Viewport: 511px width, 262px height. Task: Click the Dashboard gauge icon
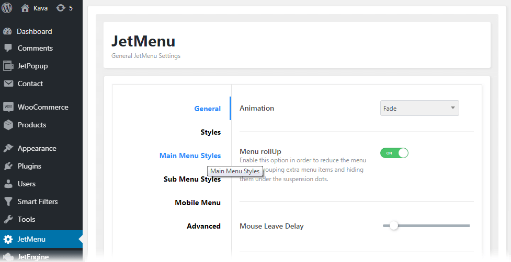[7, 31]
